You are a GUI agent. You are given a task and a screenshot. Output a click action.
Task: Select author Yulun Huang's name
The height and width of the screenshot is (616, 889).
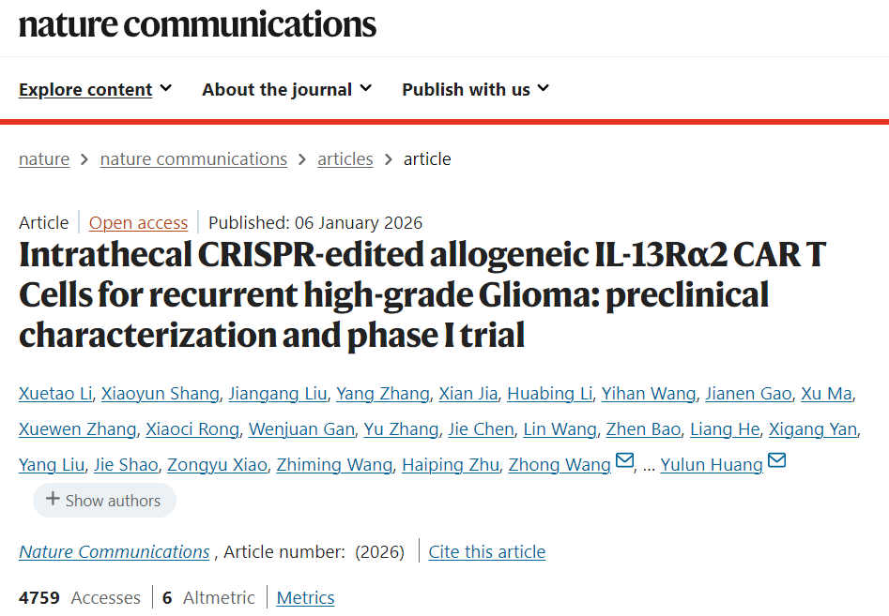[x=711, y=465]
